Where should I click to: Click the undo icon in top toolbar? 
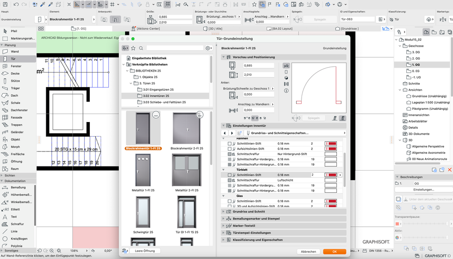[x=16, y=5]
